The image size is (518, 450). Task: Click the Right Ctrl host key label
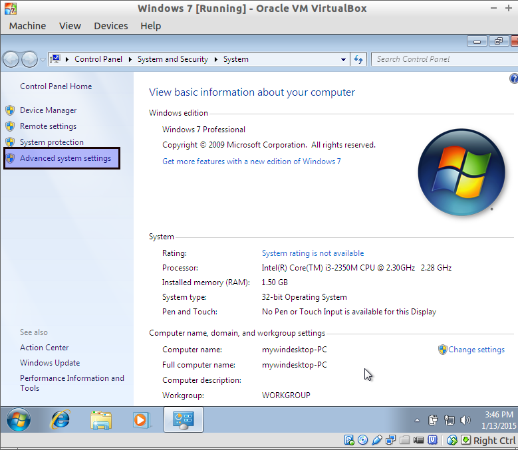pos(494,440)
